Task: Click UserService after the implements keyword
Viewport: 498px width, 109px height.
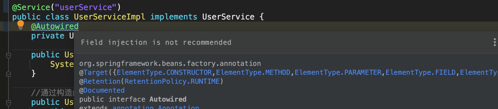Action: click(228, 17)
